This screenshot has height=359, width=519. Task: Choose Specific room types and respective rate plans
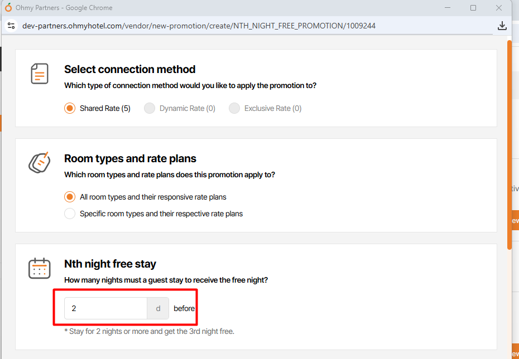tap(70, 214)
